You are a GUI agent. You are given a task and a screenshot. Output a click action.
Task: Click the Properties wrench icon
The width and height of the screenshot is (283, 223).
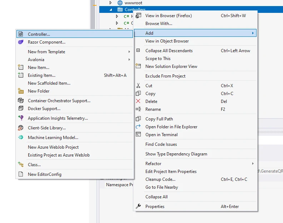(x=138, y=207)
